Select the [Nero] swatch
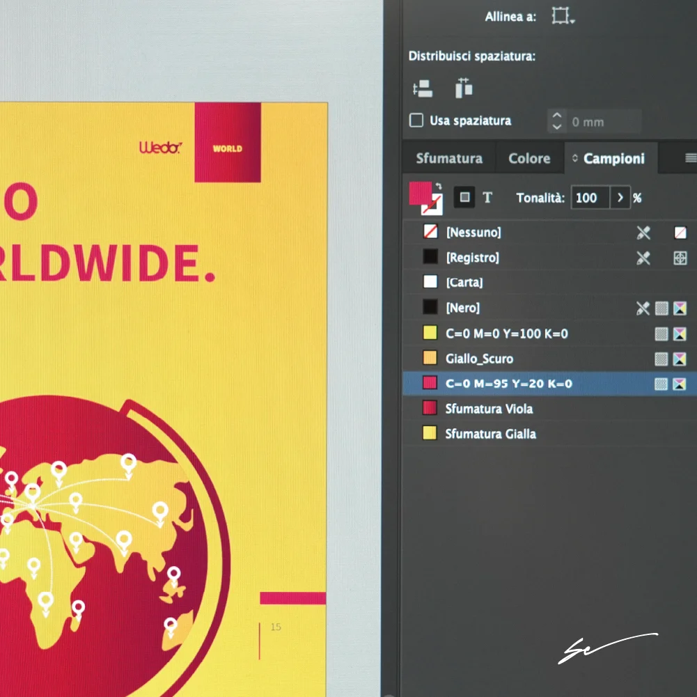 pyautogui.click(x=549, y=308)
